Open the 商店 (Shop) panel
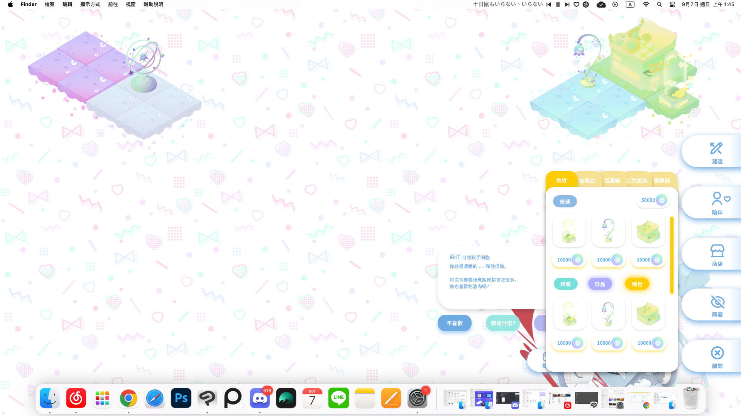 717,253
